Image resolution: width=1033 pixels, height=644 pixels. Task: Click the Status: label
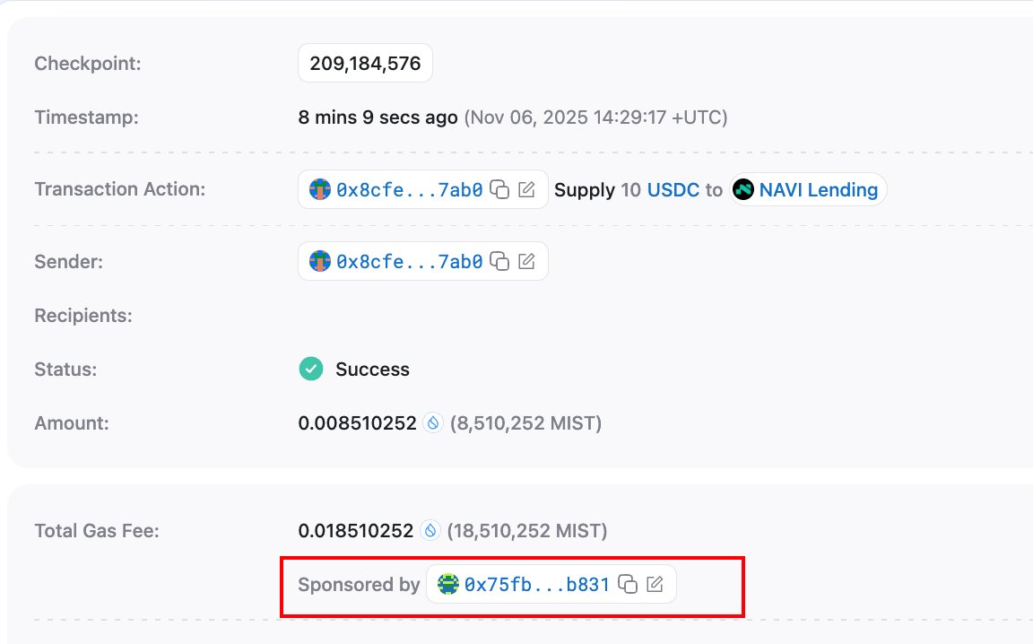tap(65, 370)
